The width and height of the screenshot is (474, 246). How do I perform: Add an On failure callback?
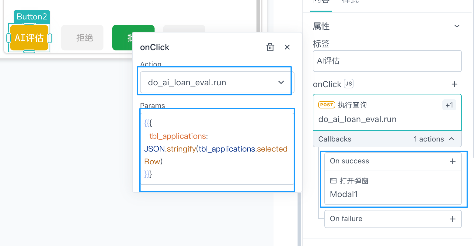click(x=452, y=219)
